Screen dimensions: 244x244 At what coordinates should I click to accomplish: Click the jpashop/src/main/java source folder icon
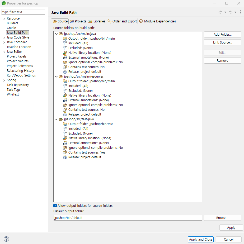(61, 34)
